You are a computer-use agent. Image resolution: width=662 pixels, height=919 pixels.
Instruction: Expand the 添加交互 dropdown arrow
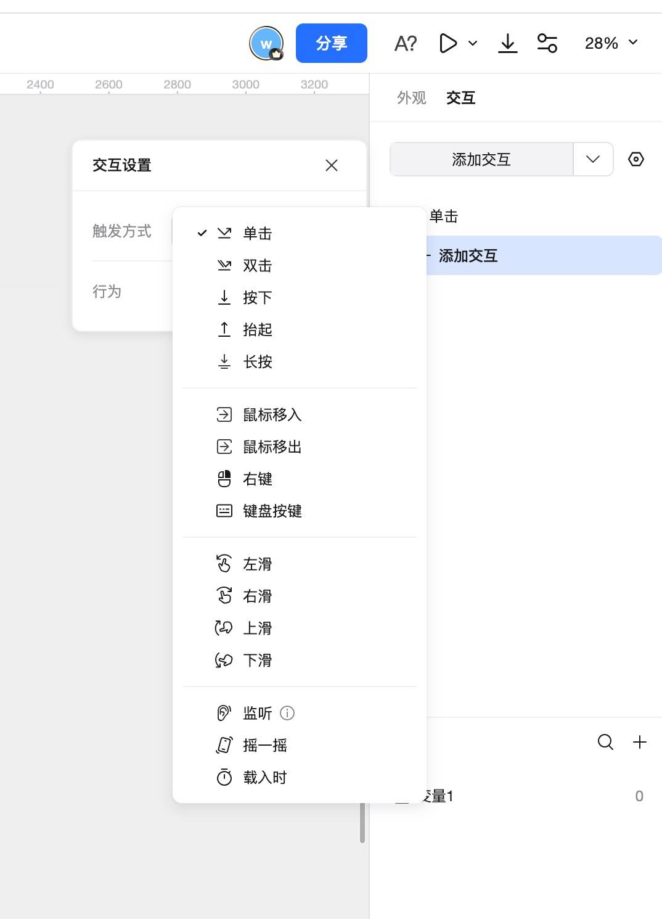593,159
